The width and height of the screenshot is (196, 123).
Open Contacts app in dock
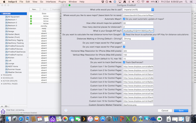(34, 119)
